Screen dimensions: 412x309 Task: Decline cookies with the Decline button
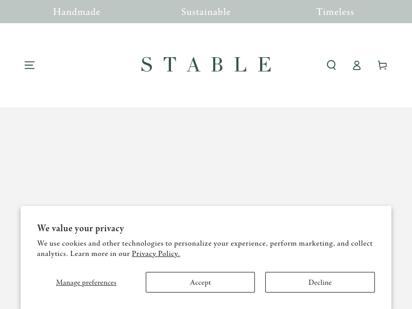pyautogui.click(x=320, y=282)
